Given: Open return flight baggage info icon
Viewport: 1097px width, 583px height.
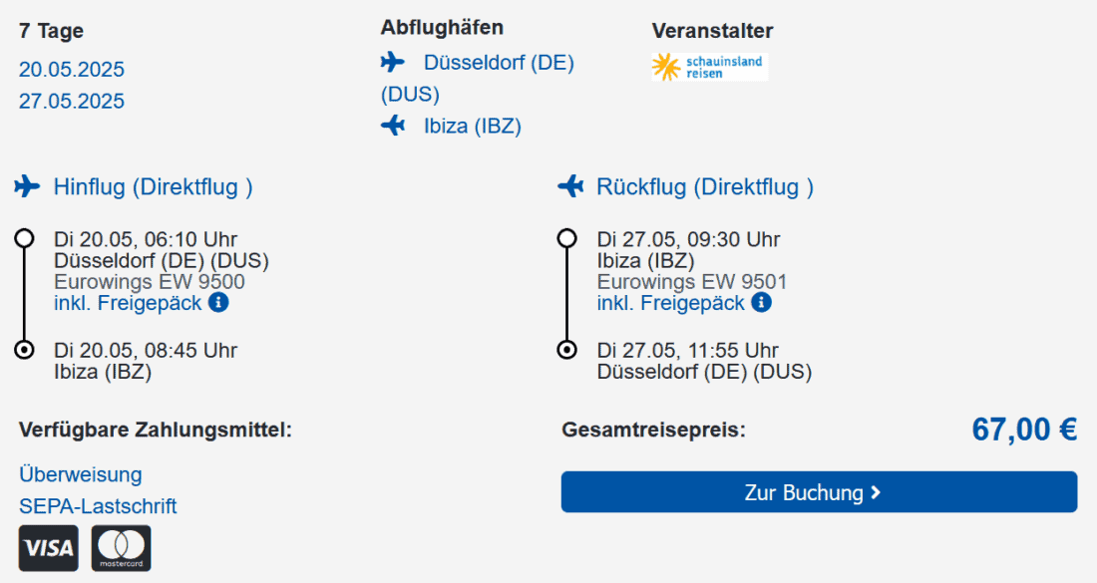Looking at the screenshot, I should click(x=762, y=302).
